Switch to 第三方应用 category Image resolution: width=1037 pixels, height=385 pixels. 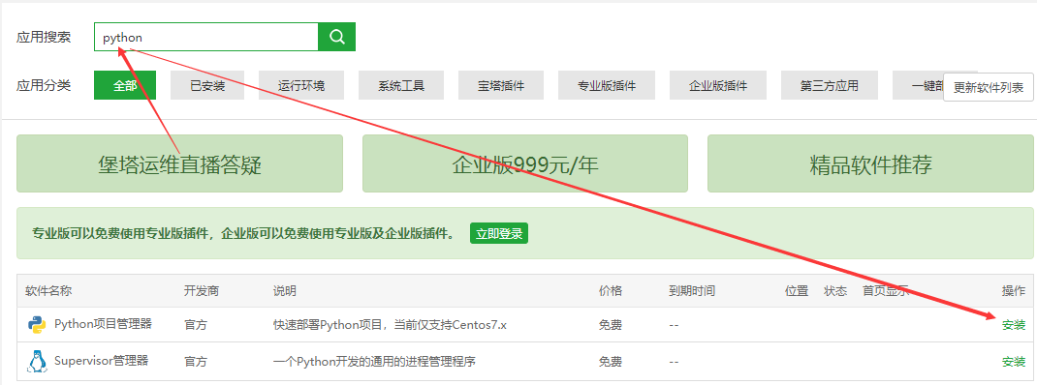click(x=830, y=86)
